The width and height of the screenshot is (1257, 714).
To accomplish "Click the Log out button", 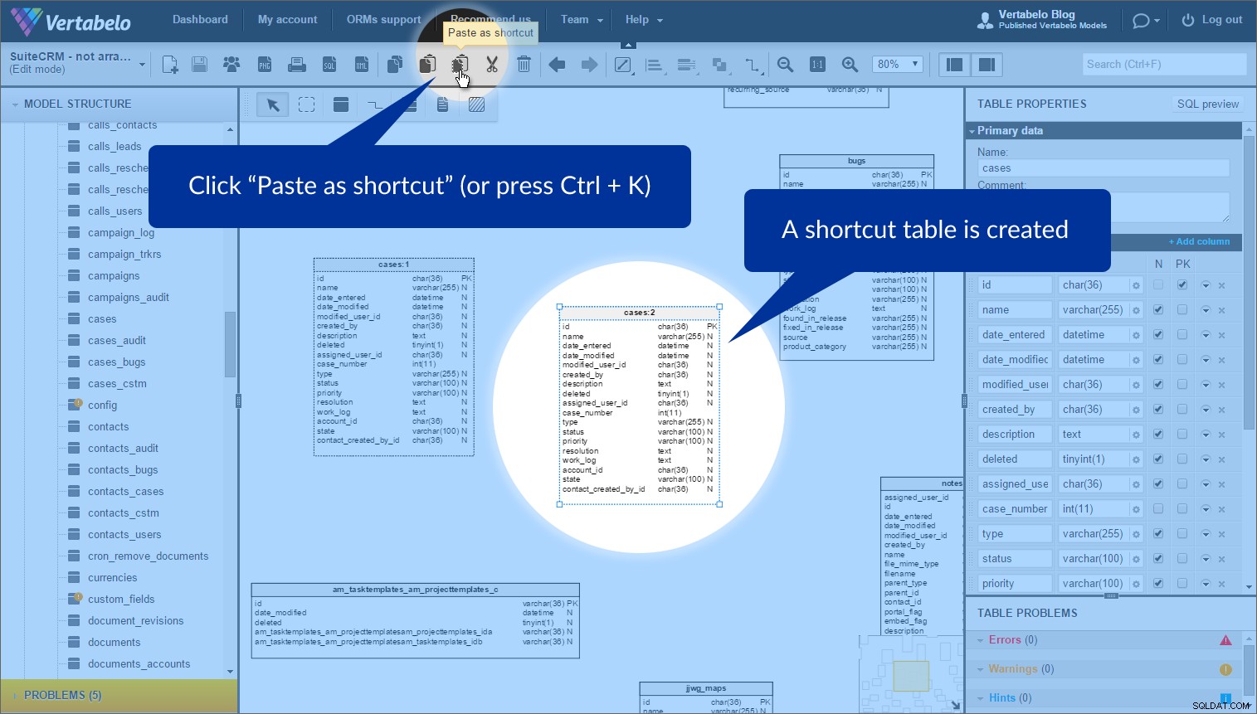I will (x=1212, y=20).
